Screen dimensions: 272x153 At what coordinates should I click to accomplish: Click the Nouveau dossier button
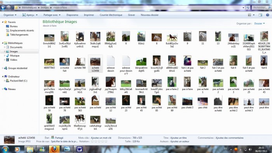pos(150,15)
